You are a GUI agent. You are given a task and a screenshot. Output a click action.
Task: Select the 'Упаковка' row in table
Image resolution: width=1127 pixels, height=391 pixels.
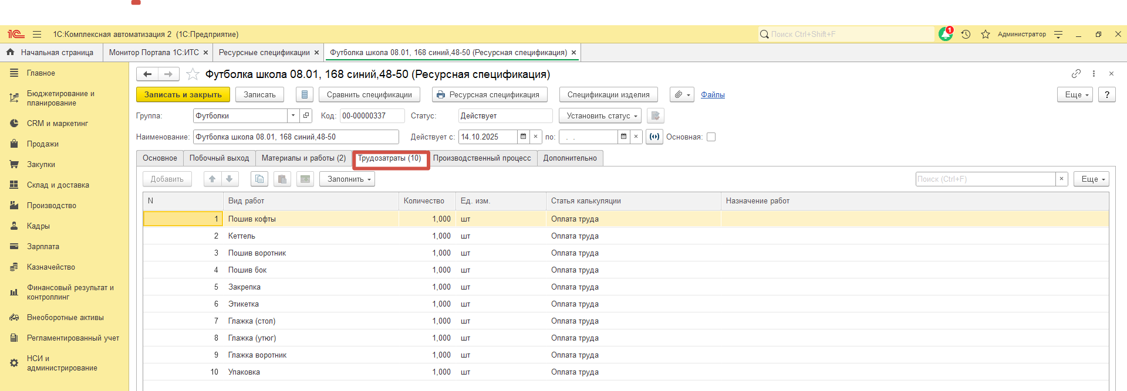pyautogui.click(x=244, y=372)
